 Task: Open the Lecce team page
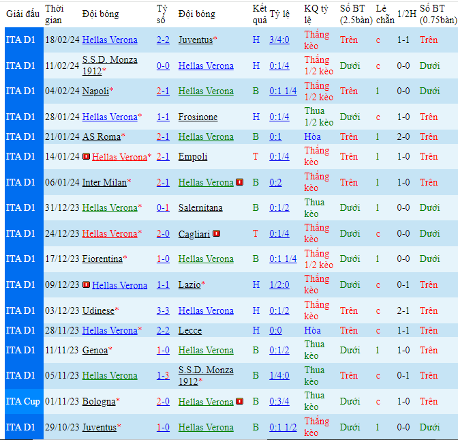pyautogui.click(x=190, y=331)
